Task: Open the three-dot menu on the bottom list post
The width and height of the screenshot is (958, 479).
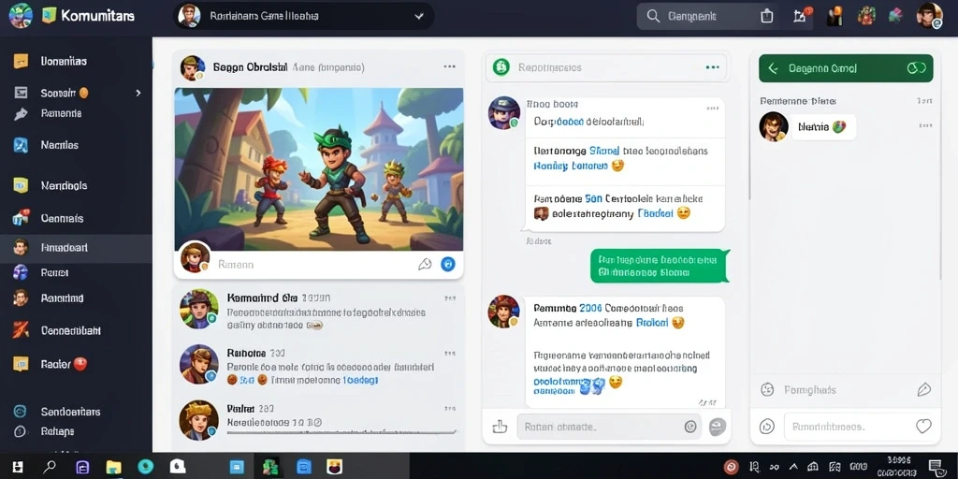Action: click(x=450, y=409)
